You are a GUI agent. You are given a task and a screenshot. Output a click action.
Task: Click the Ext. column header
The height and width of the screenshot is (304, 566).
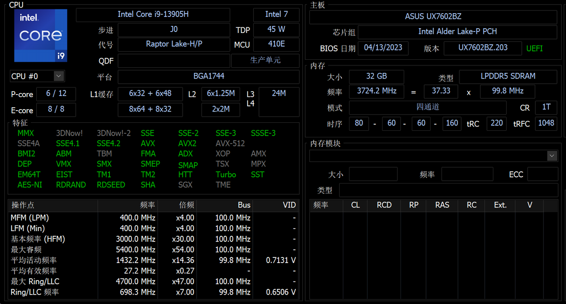pyautogui.click(x=500, y=205)
